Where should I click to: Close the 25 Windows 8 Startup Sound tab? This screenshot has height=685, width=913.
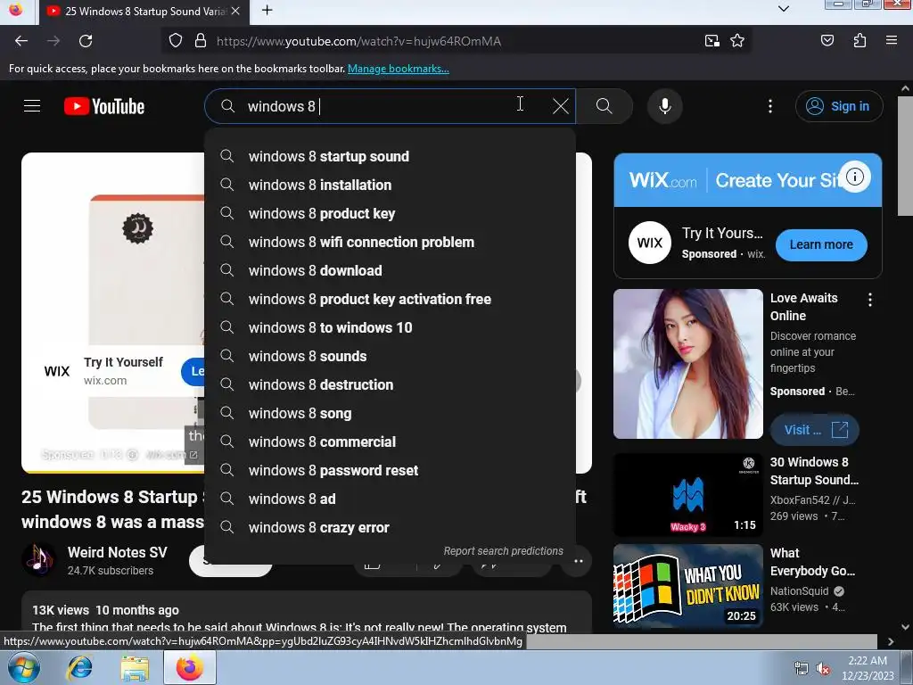(x=235, y=11)
